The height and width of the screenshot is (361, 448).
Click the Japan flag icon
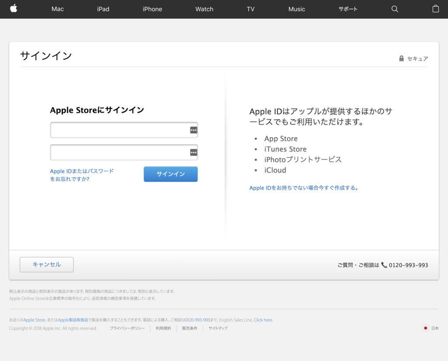(x=425, y=328)
